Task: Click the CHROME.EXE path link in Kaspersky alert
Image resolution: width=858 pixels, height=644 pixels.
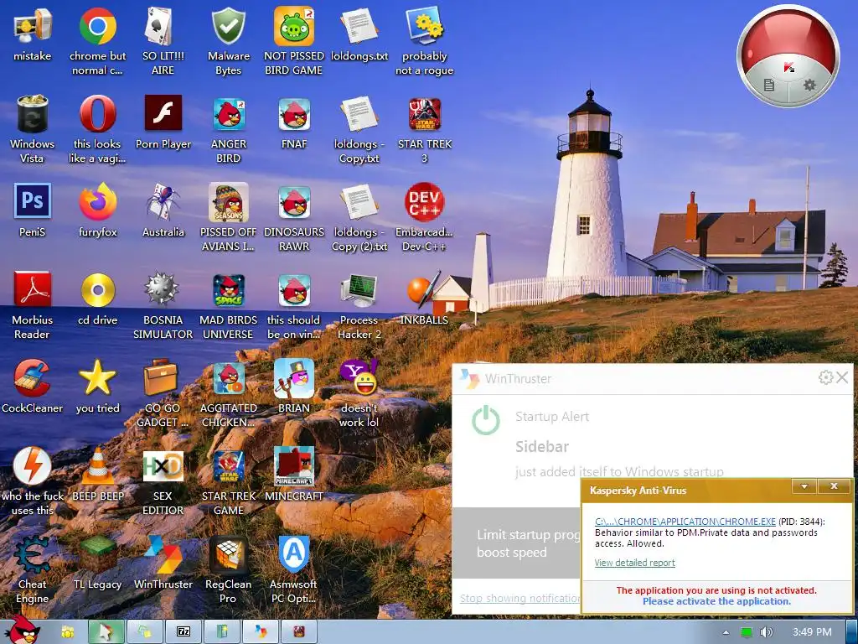Action: pos(685,522)
